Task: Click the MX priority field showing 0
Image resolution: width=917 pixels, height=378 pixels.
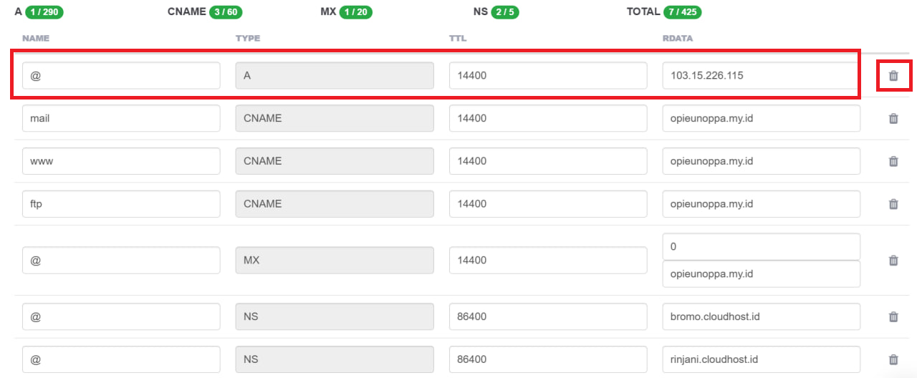Action: point(762,246)
